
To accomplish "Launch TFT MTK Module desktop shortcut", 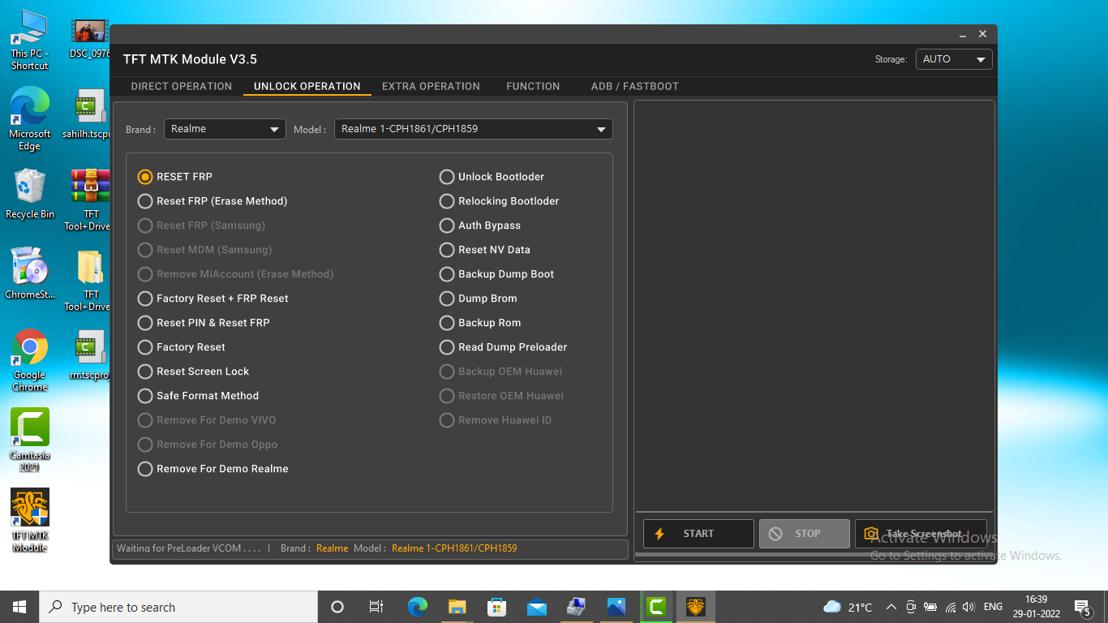I will (30, 520).
